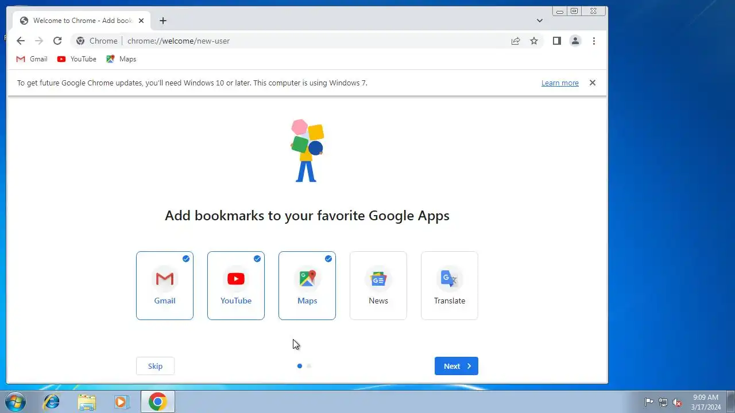
Task: Switch to the Welcome to Chrome tab
Action: pos(82,21)
